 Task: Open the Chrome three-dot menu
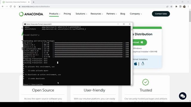click(x=188, y=7)
